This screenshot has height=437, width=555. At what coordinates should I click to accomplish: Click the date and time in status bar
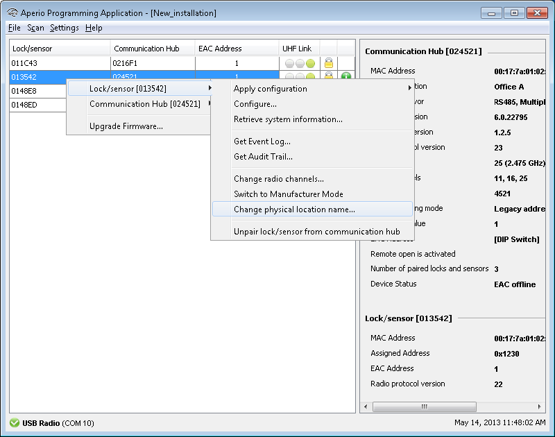(x=499, y=422)
